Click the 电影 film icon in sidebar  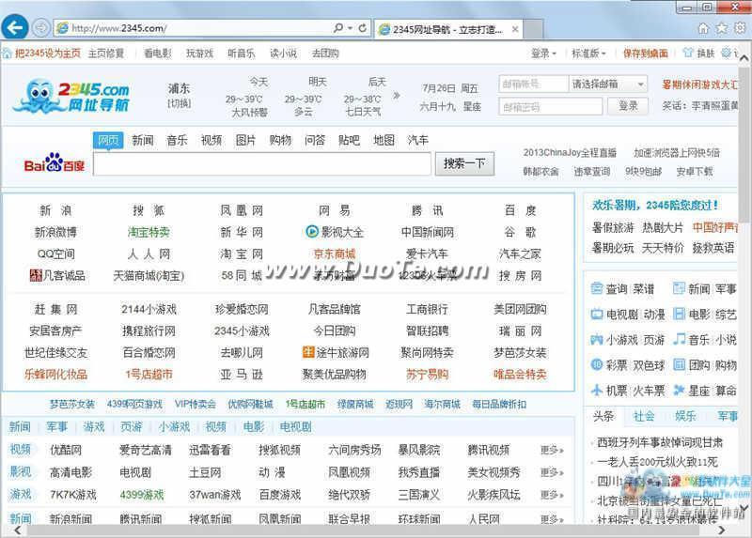click(x=679, y=315)
